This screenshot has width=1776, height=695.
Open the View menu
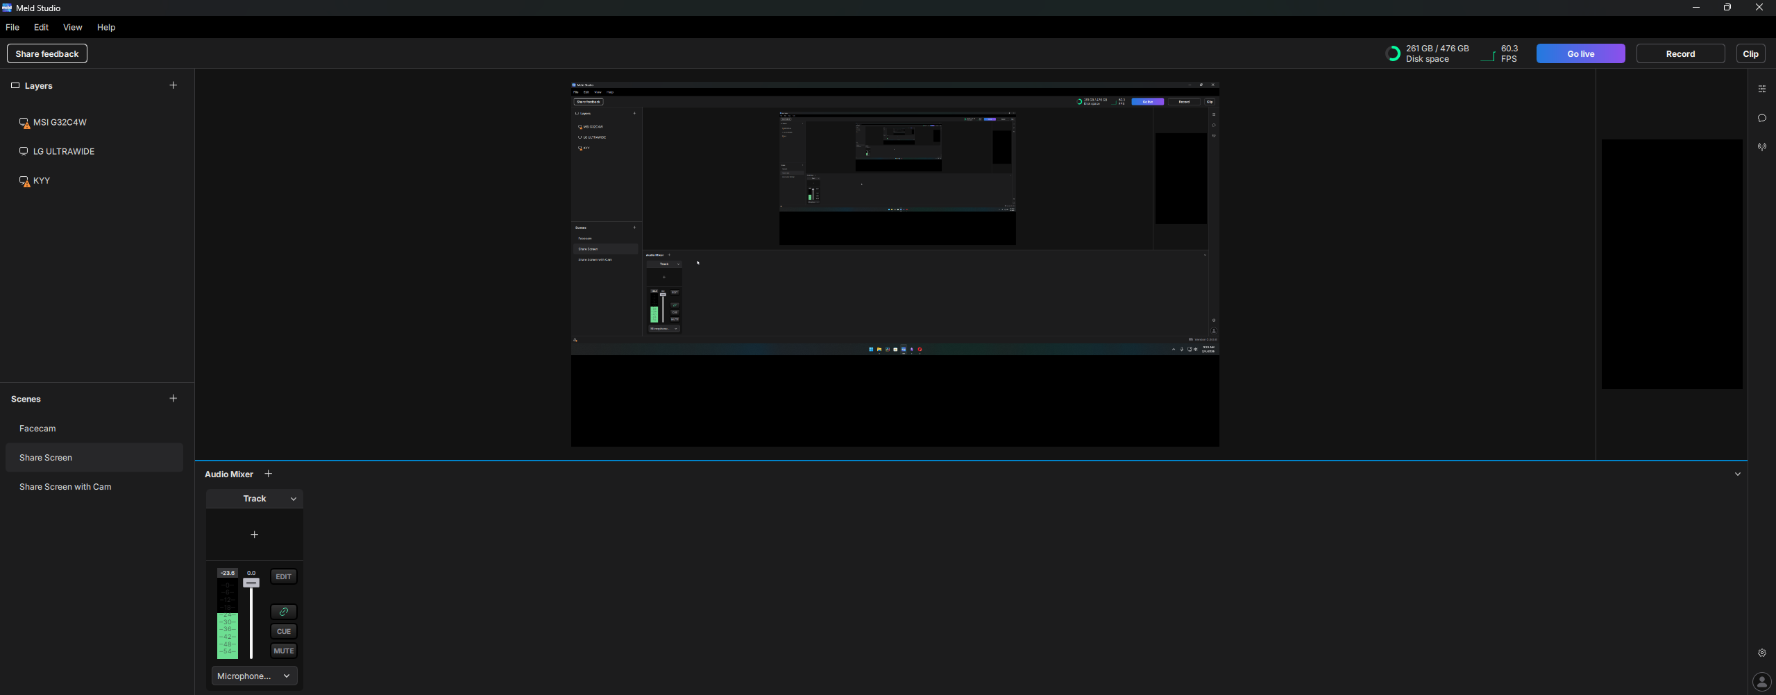tap(72, 27)
